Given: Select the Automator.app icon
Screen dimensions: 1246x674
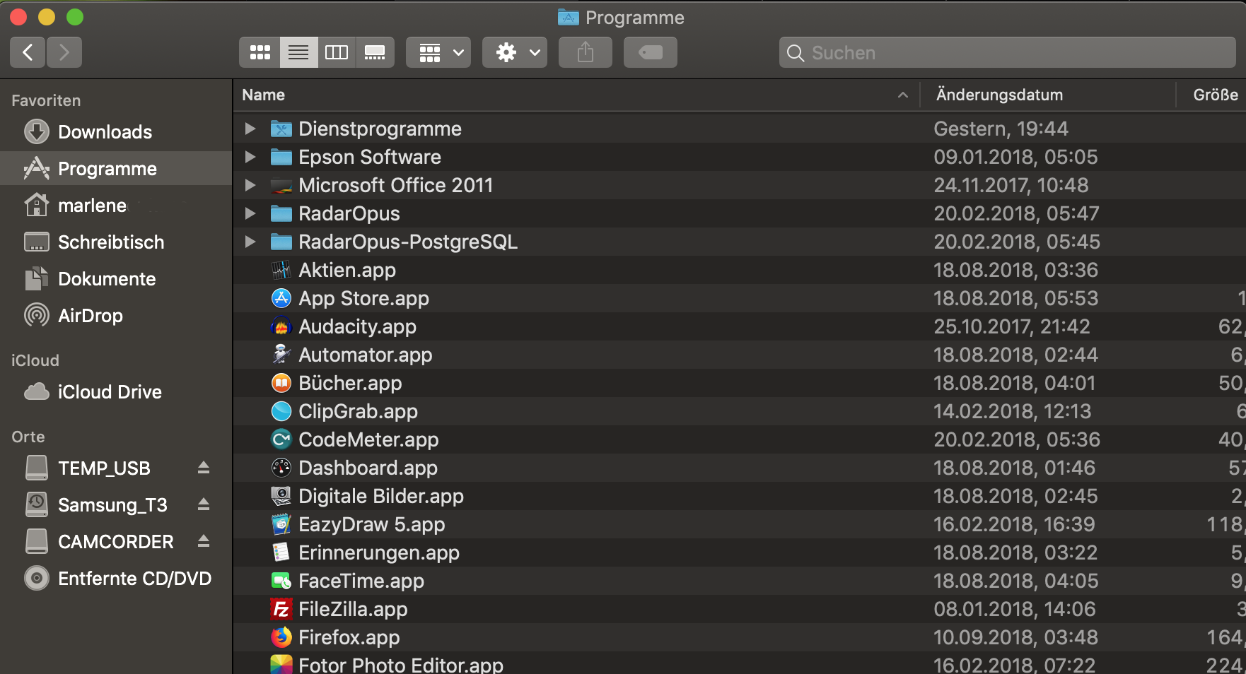Looking at the screenshot, I should 281,355.
